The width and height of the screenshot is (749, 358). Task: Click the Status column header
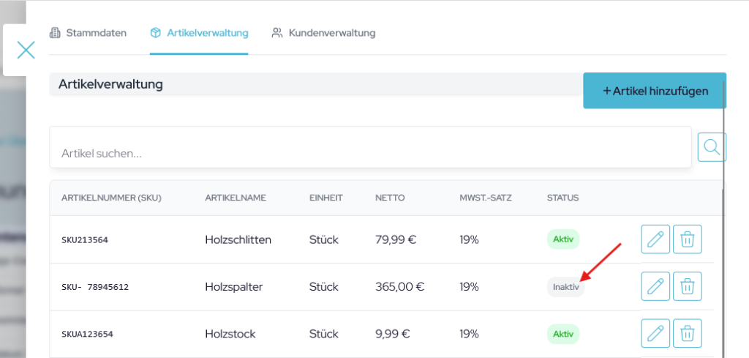click(562, 198)
